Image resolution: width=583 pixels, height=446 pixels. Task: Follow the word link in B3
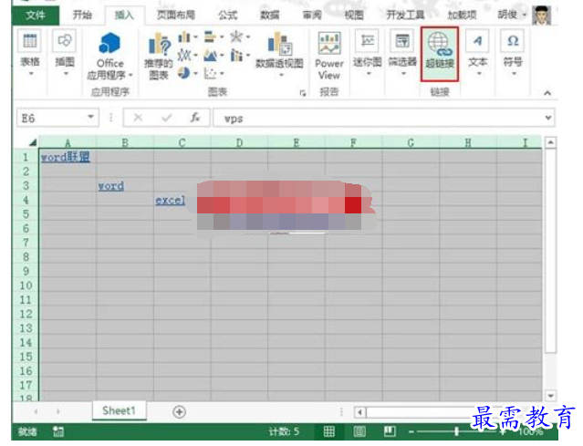point(110,186)
